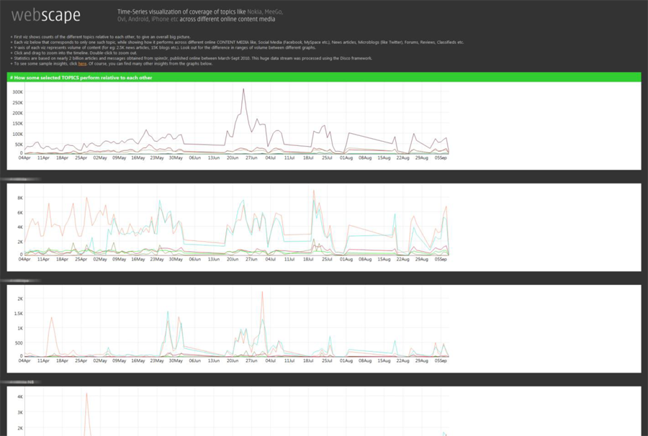Viewport: 648px width, 436px height.
Task: Click the 'Y-axis of each viz represents volume' line
Action: (x=163, y=47)
